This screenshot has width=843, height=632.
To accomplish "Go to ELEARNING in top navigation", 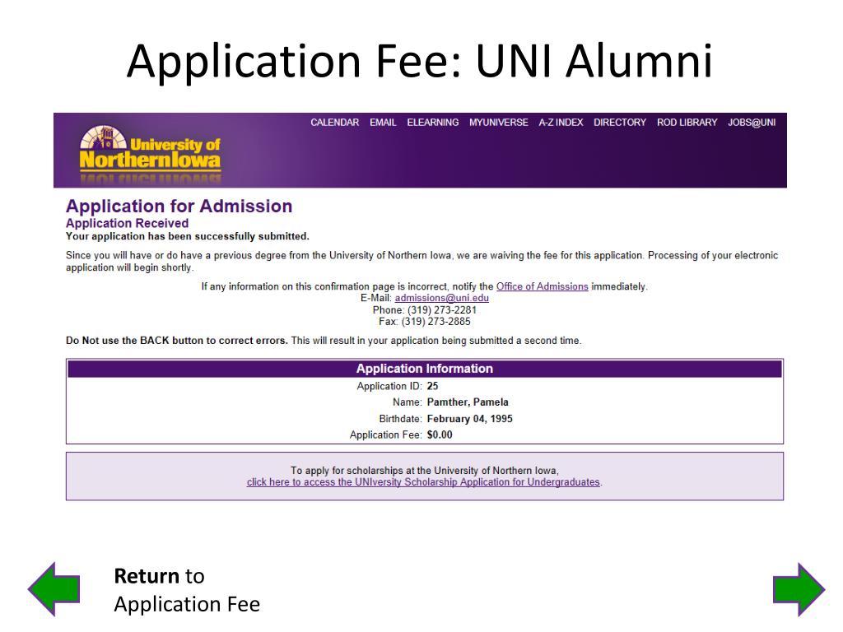I will click(433, 123).
